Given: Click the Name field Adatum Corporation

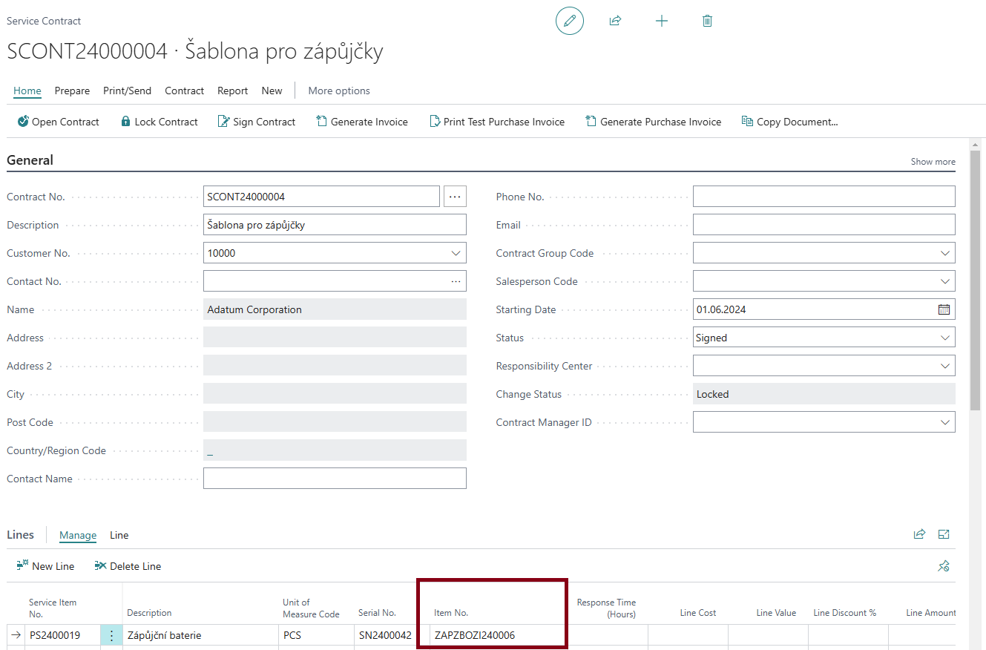Looking at the screenshot, I should click(335, 309).
